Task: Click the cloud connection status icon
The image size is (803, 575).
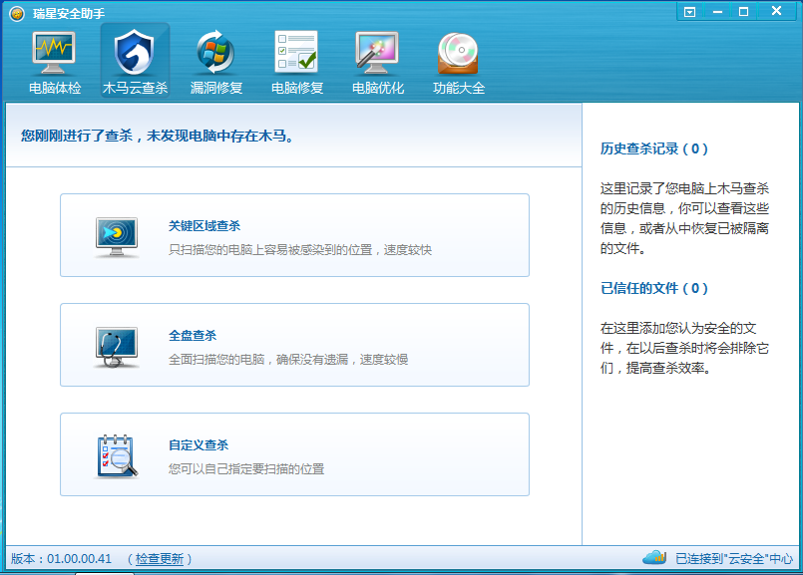Action: (654, 558)
